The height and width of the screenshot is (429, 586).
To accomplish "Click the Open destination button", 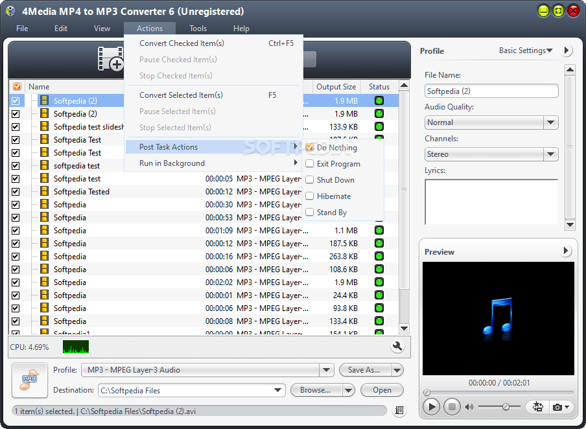I will (382, 390).
